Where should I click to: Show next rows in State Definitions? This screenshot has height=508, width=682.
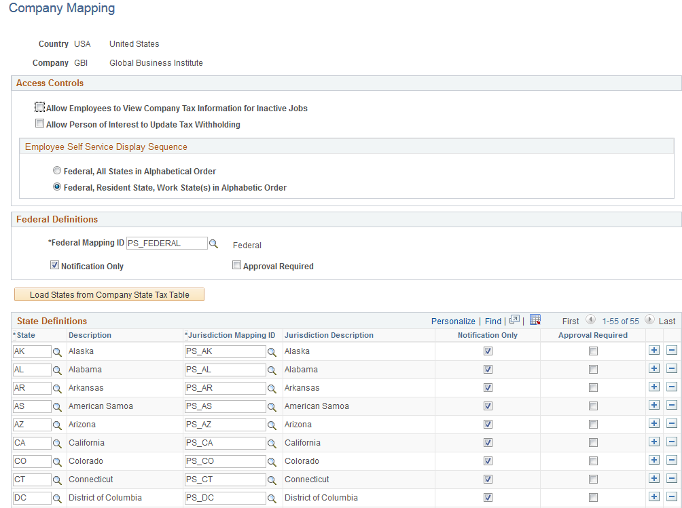pyautogui.click(x=649, y=319)
